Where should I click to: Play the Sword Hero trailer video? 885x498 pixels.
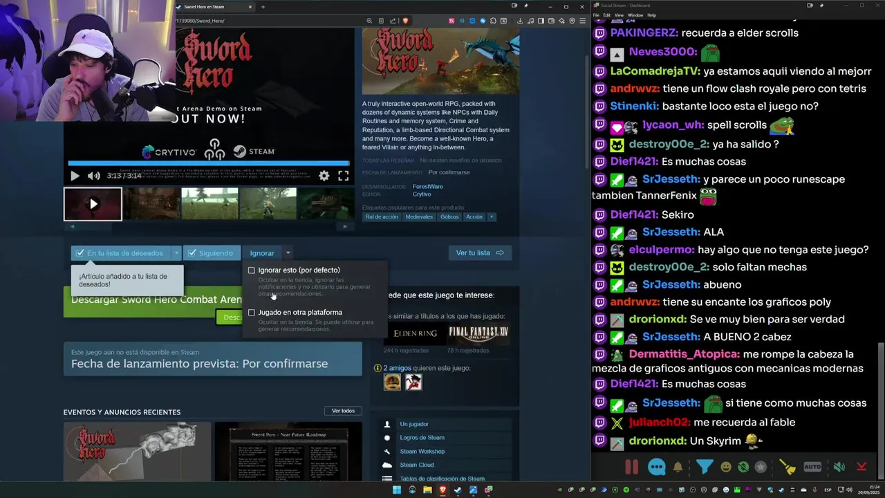tap(75, 176)
